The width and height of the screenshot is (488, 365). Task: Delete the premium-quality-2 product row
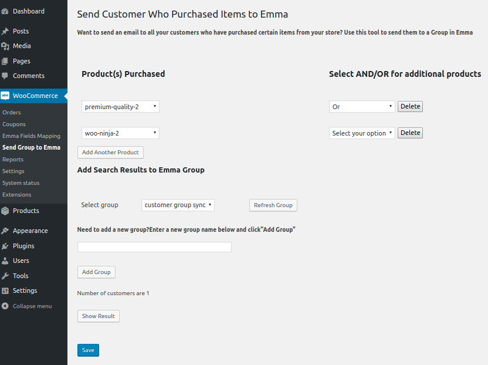point(410,107)
